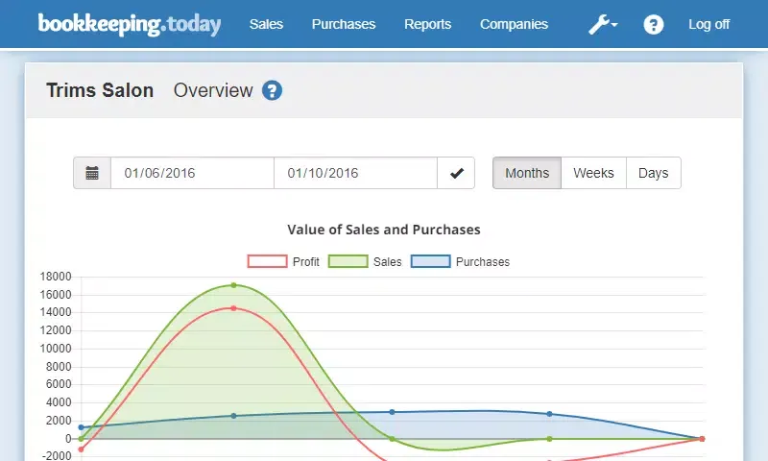Open the Purchases menu
Image resolution: width=768 pixels, height=461 pixels.
click(344, 25)
